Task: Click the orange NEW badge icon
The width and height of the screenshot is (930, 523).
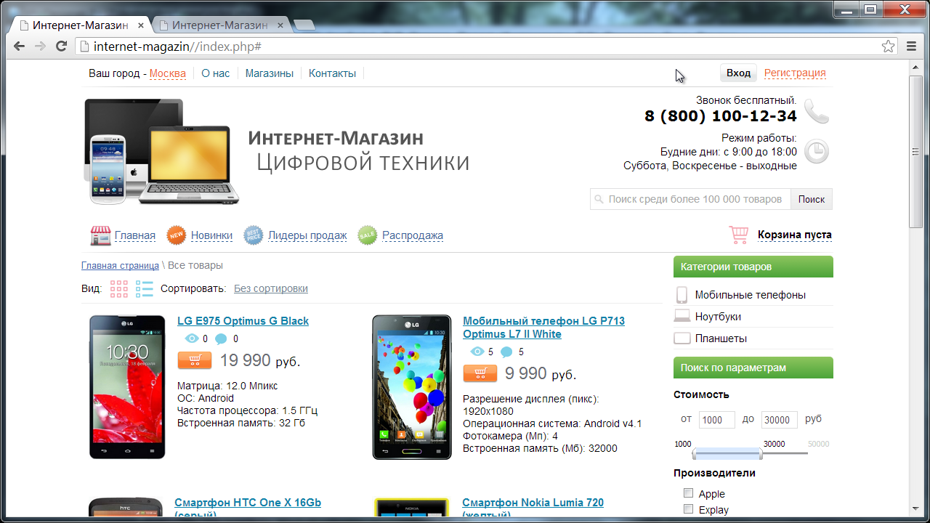Action: pos(177,235)
